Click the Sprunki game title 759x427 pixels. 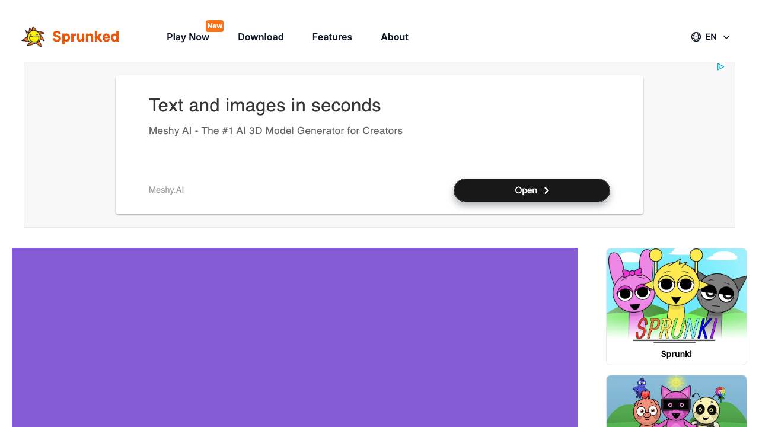click(x=677, y=354)
